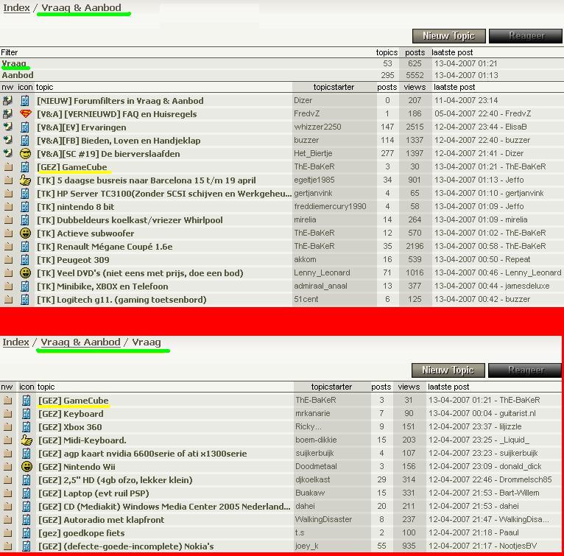Viewport: 564px width, 556px height.
Task: Open the FAQ en Huisregels topic
Action: click(x=117, y=114)
